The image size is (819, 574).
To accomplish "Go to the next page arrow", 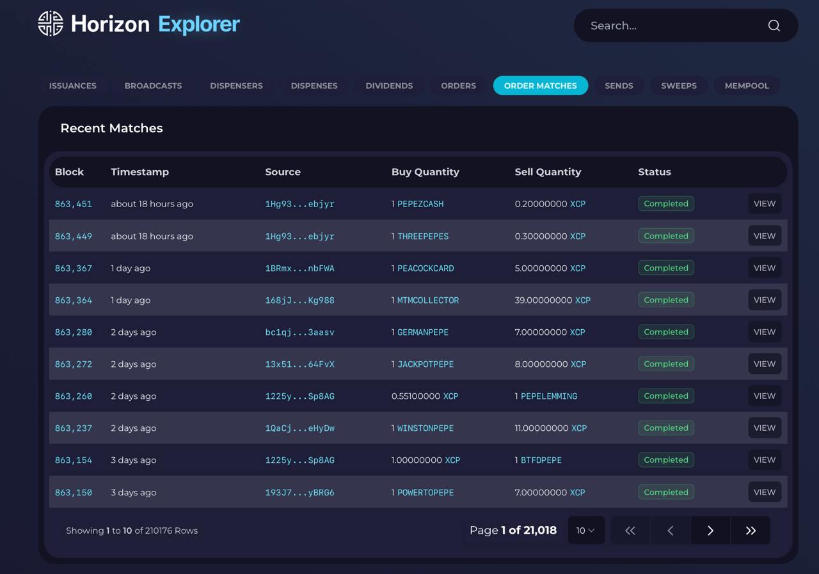I will pos(710,531).
